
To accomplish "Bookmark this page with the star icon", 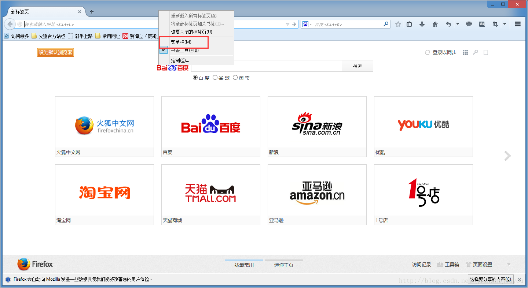I will [x=398, y=24].
